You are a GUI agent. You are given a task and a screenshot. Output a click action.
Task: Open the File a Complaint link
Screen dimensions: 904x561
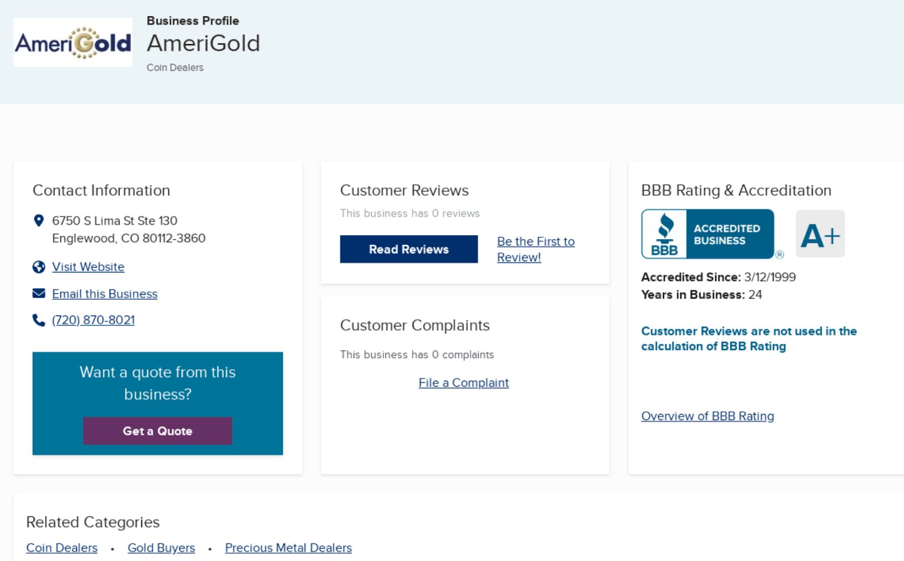click(464, 383)
